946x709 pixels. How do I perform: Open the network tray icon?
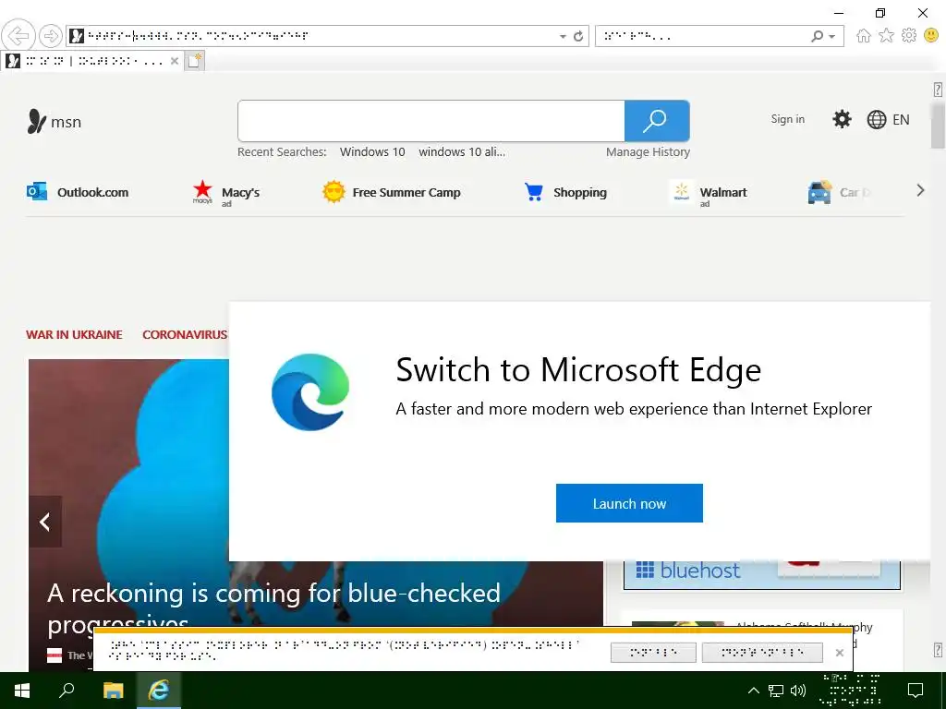click(x=776, y=691)
